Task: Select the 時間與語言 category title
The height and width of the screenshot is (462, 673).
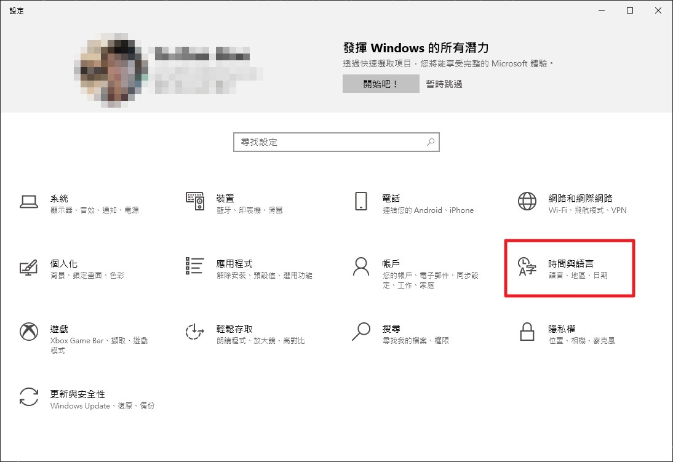Action: coord(571,264)
